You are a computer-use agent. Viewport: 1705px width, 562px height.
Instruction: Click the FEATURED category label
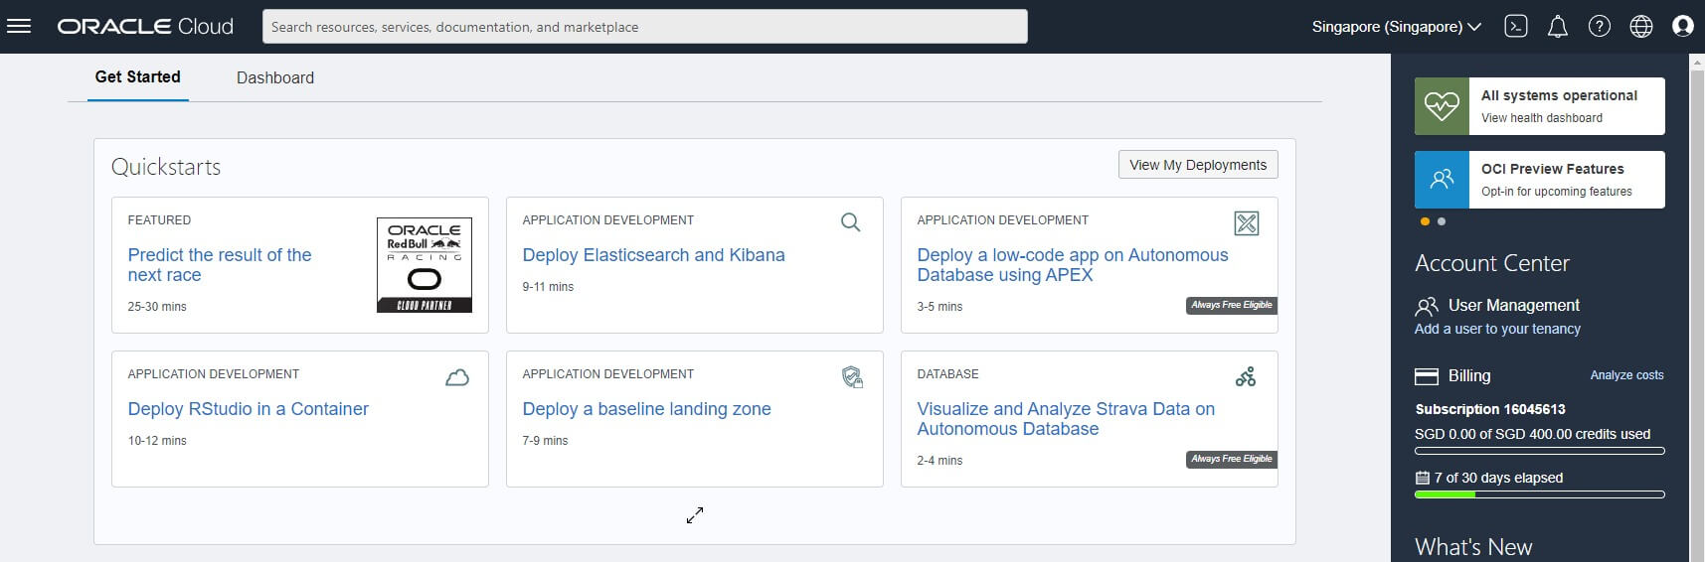pyautogui.click(x=159, y=220)
